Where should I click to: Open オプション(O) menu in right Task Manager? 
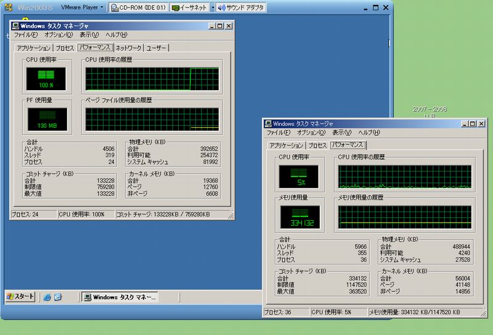[311, 133]
